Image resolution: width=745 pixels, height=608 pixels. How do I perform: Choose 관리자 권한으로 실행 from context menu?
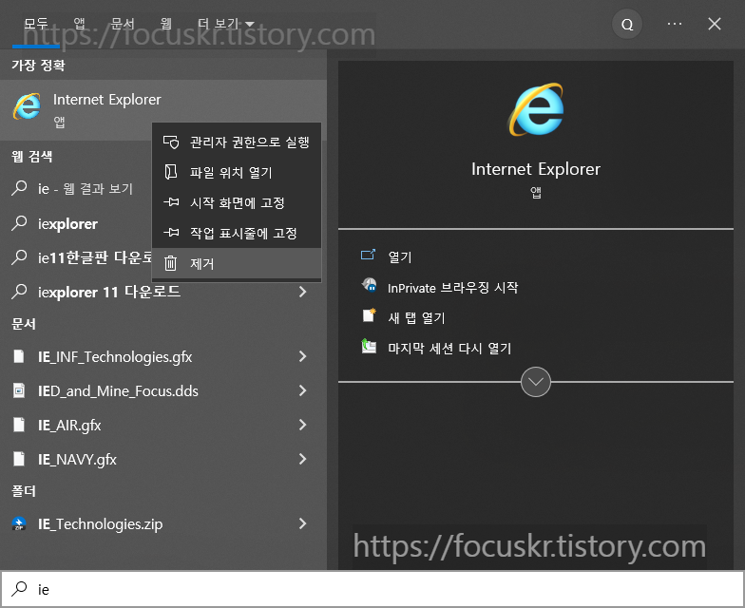237,142
